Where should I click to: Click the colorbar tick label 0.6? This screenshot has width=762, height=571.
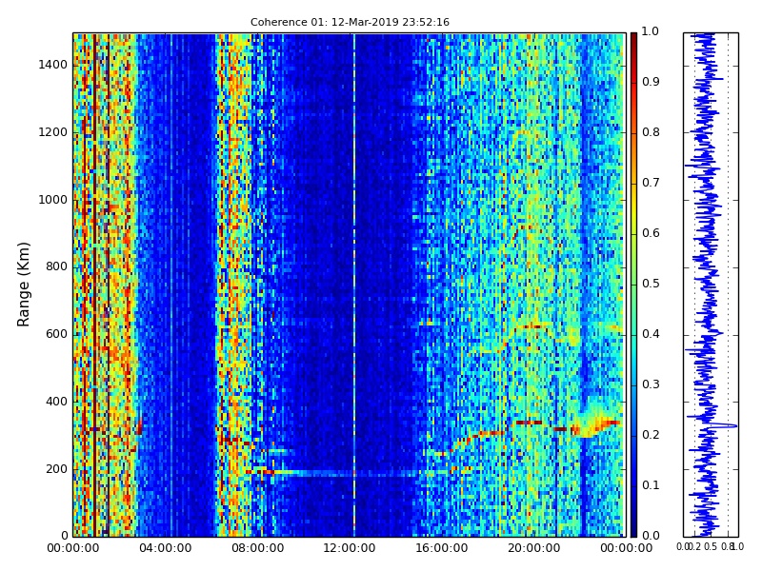(x=651, y=233)
